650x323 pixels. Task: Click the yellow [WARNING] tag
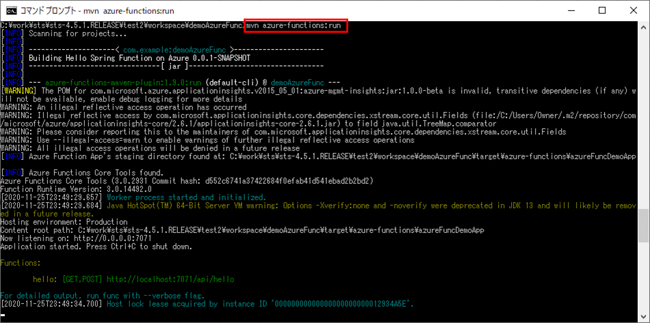tap(20, 91)
